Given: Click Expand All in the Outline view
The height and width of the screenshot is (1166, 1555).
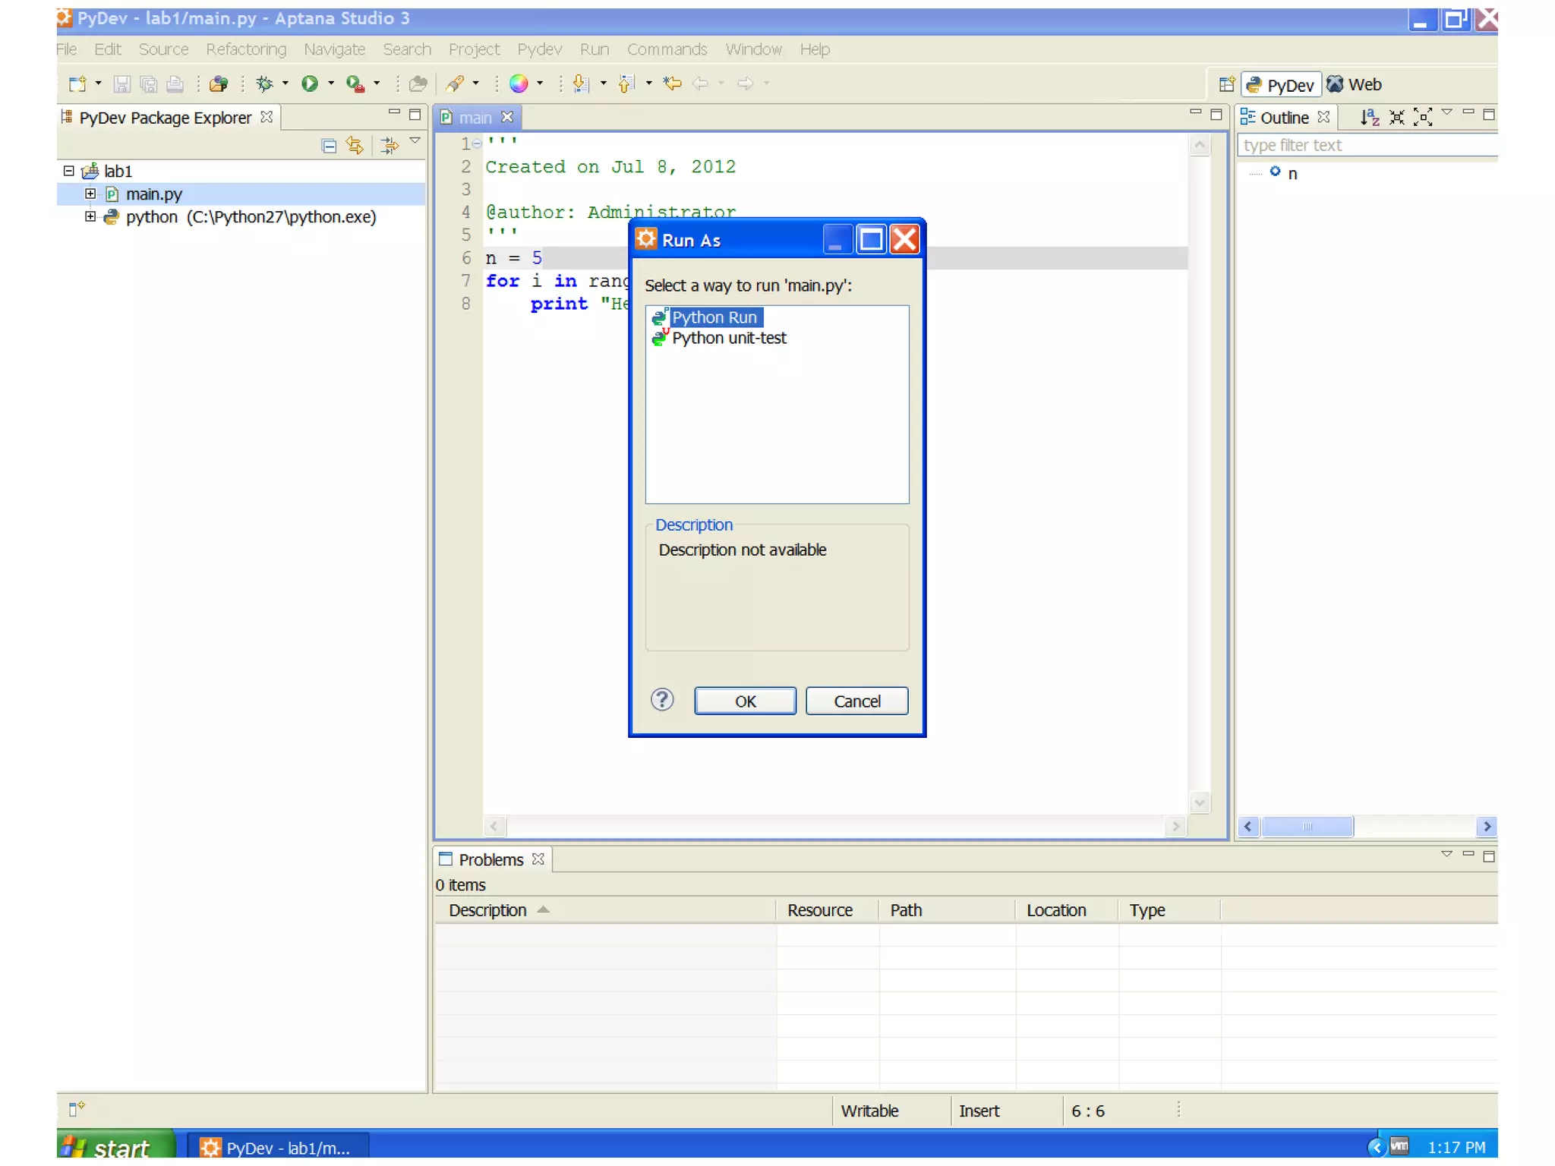Looking at the screenshot, I should 1422,117.
